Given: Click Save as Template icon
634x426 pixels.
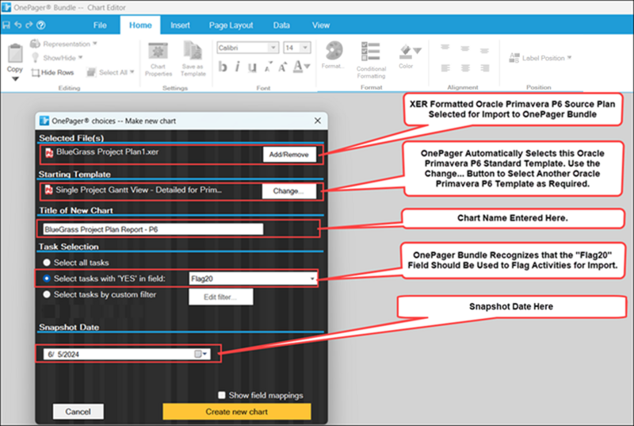Looking at the screenshot, I should [x=193, y=51].
